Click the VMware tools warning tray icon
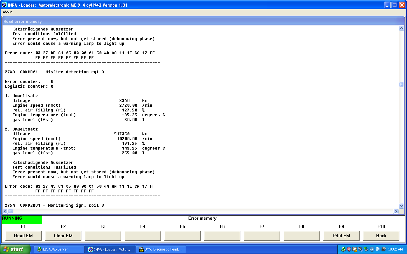Image resolution: width=407 pixels, height=254 pixels. click(355, 249)
